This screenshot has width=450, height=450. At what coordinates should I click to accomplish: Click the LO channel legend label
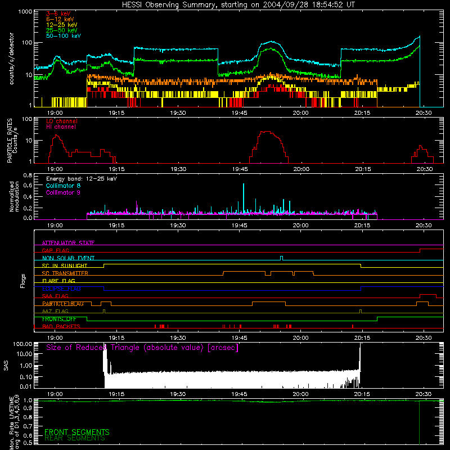62,121
